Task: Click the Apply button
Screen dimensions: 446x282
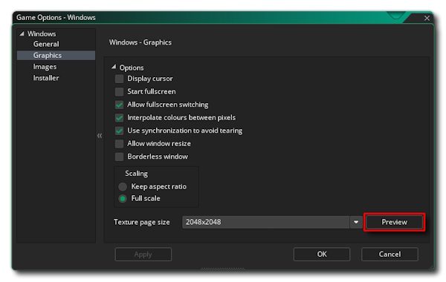Action: (143, 254)
